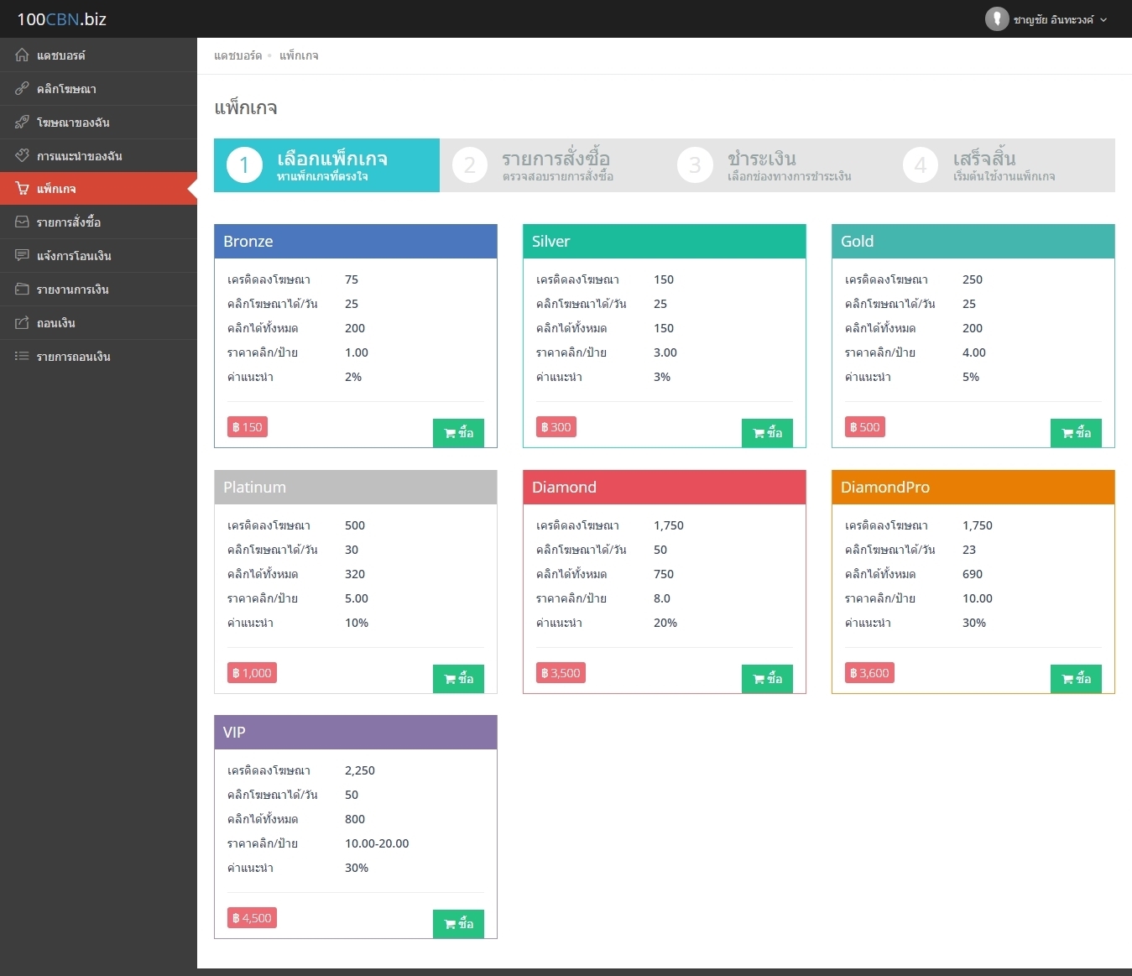This screenshot has height=976, width=1132.
Task: Click the 100CBN.biz logo
Action: tap(61, 19)
